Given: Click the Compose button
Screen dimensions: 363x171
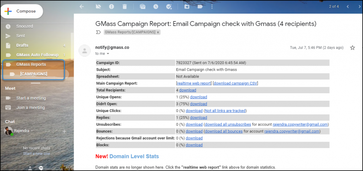Looking at the screenshot, I should point(22,11).
